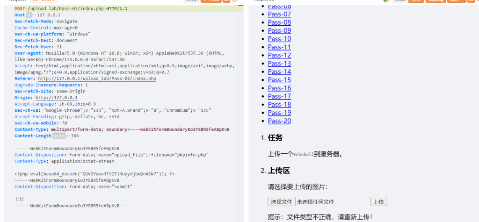Click the Origin URL http://127.0.0.1
The width and height of the screenshot is (479, 222).
coord(57,98)
